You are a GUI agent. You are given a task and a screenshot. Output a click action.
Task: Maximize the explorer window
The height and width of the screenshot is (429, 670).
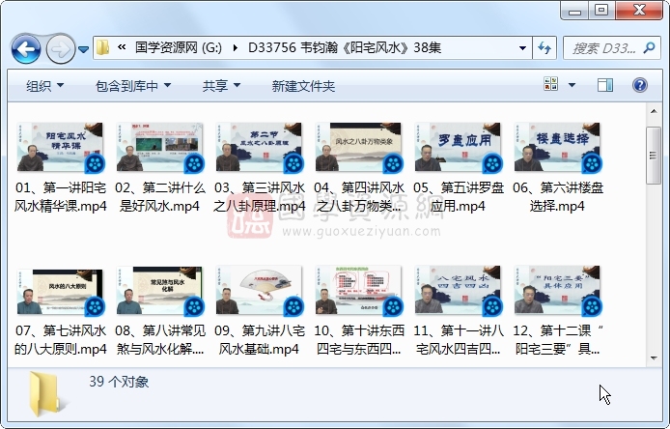[x=601, y=11]
